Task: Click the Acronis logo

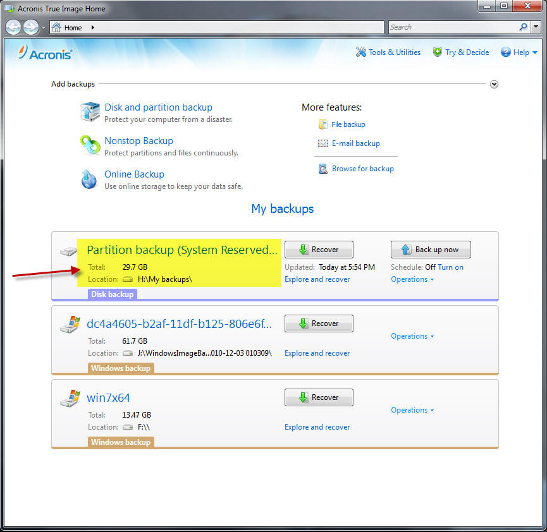Action: tap(46, 53)
